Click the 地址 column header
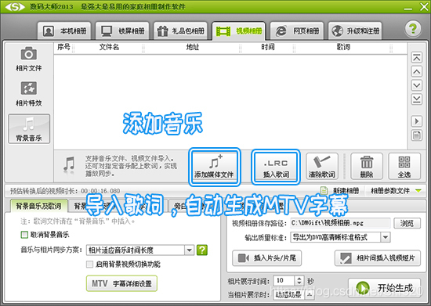Viewport: 431px width, 306px height. tap(193, 47)
